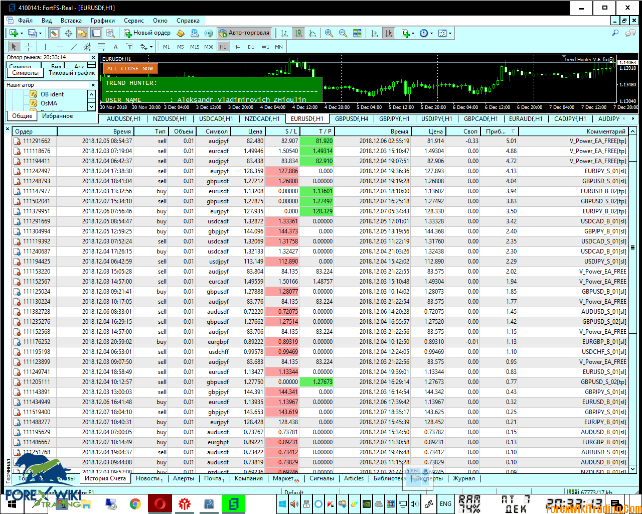Open the Маркет terminal tab
642x514 pixels.
pos(285,478)
